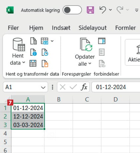Viewport: 140px width, 153px height.
Task: Click the From Text/CSV file icon
Action: [x=34, y=41]
